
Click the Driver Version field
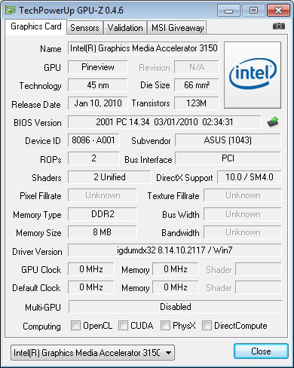pyautogui.click(x=174, y=250)
